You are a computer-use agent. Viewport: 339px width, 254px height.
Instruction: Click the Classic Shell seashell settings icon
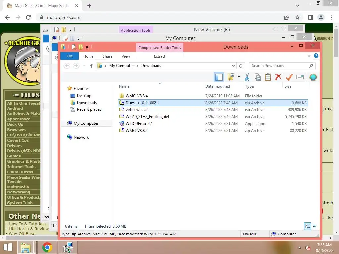coord(313,77)
